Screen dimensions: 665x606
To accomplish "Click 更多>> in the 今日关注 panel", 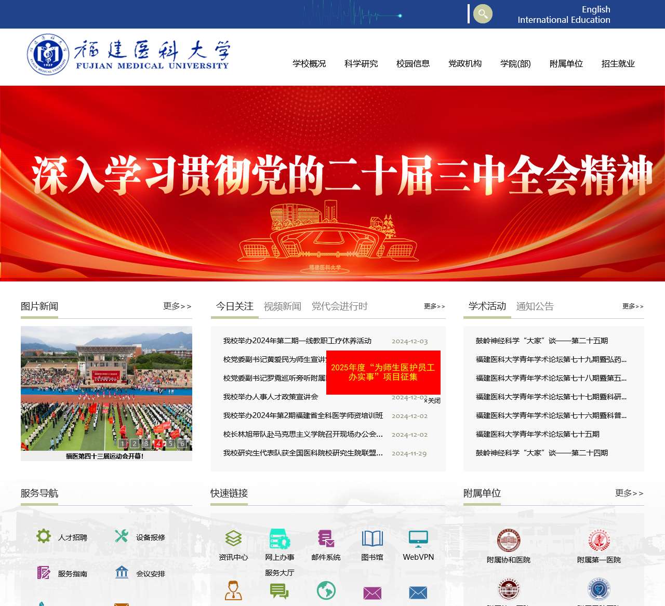I will click(434, 306).
